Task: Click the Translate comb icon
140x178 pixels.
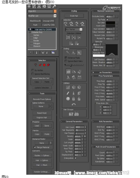Action: click(68, 72)
